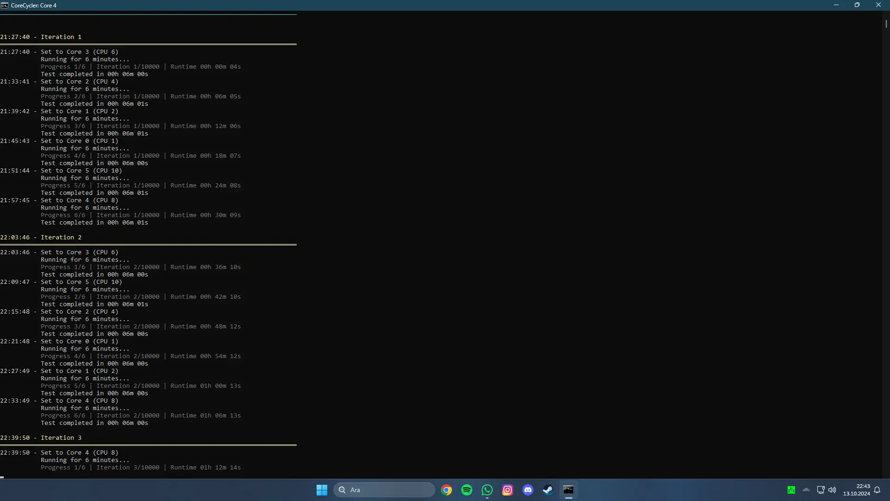Restore down the CoreCycler window

point(857,5)
